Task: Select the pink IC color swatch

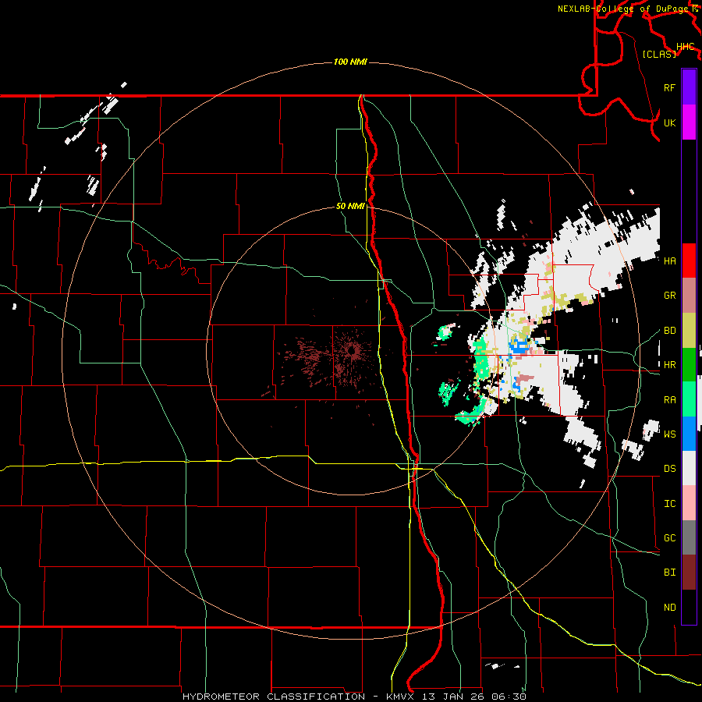Action: (689, 503)
